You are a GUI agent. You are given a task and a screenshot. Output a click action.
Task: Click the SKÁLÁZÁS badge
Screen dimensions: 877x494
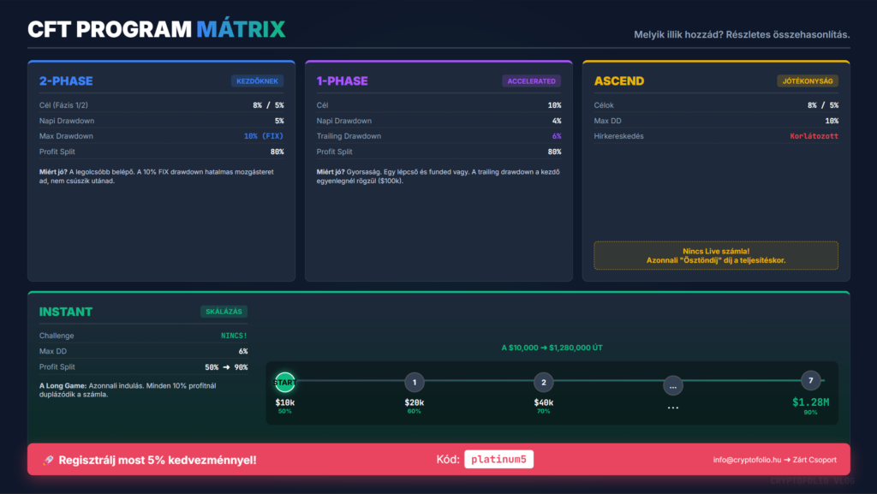pos(224,312)
